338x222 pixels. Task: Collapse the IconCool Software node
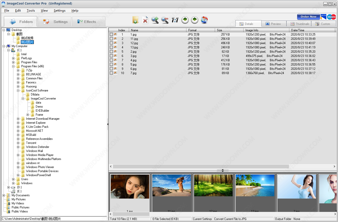click(18, 90)
